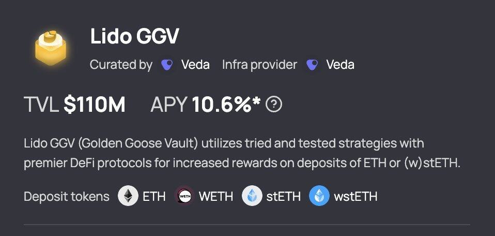The width and height of the screenshot is (495, 236).
Task: Click the Lido GGV title
Action: 134,36
